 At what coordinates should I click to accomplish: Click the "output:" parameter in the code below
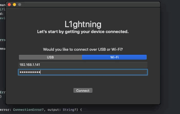(54, 110)
